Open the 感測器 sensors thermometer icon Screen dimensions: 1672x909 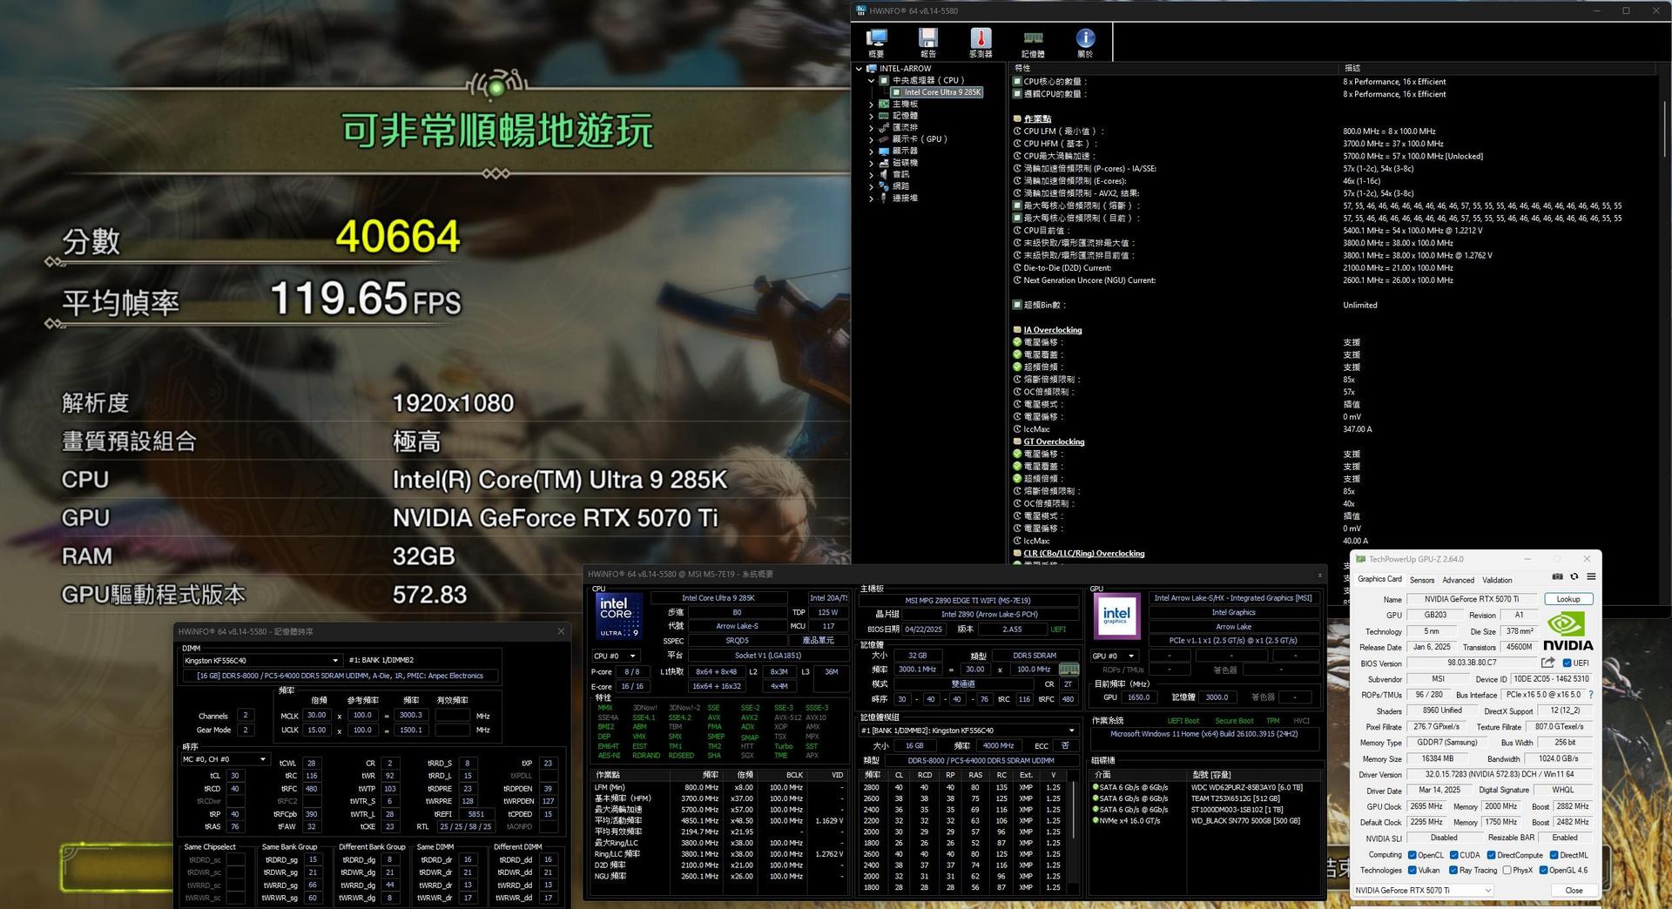click(981, 42)
